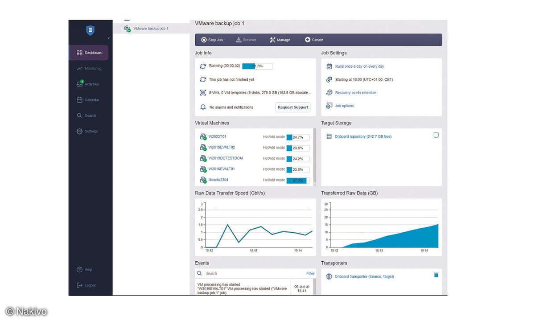Log out using the Logout item
Screen dimensions: 535x321
[86, 285]
